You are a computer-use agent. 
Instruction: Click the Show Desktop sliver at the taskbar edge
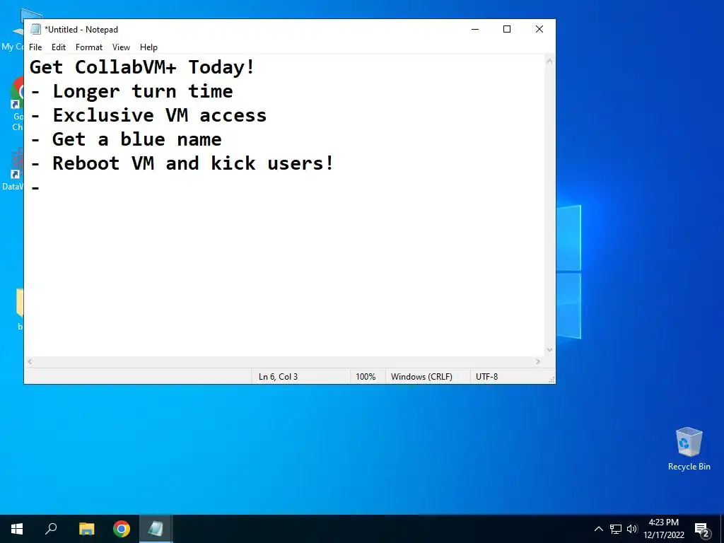click(722, 529)
